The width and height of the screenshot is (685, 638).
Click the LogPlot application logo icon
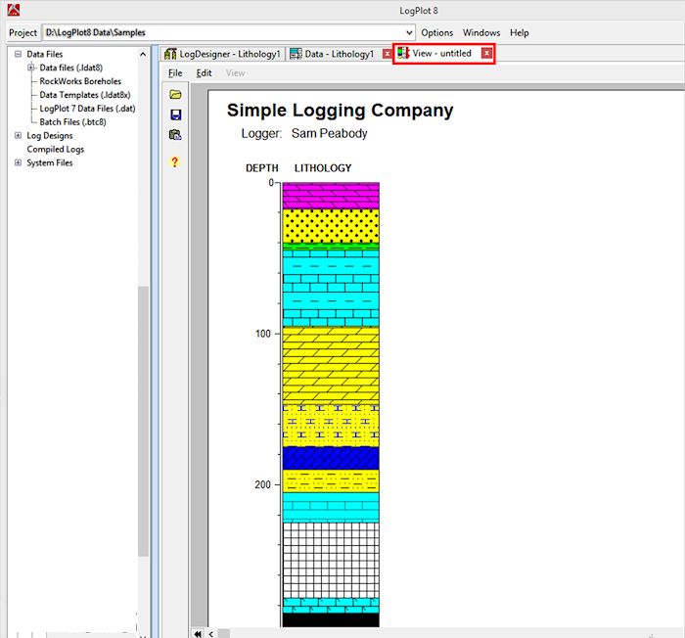(x=13, y=9)
